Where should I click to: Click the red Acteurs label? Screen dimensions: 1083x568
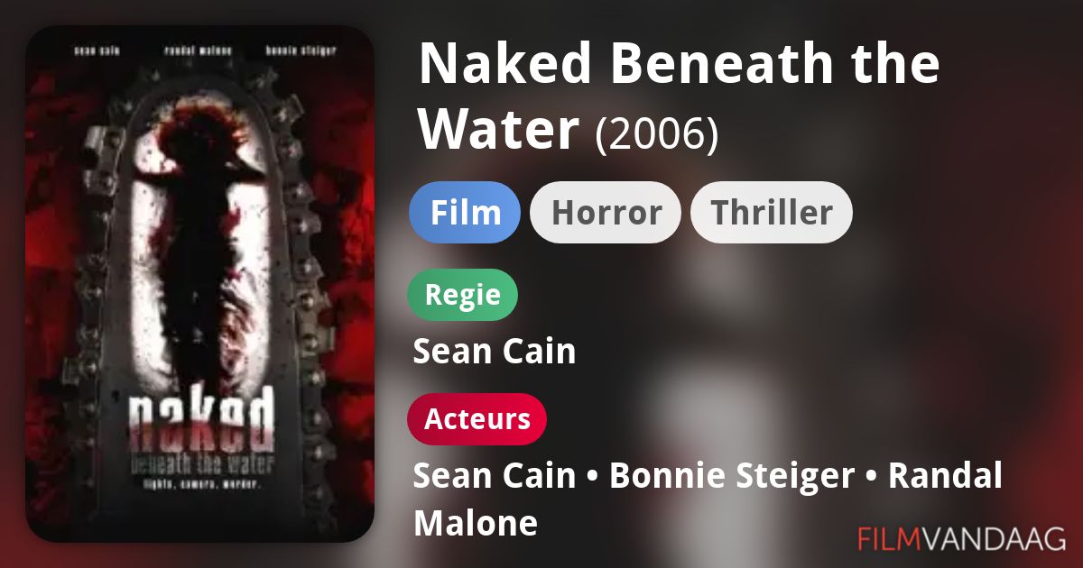(477, 419)
